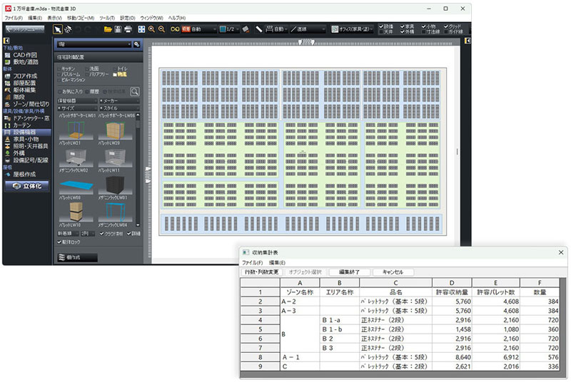
Task: Expand the 新着順 sort dropdown
Action: [x=67, y=233]
